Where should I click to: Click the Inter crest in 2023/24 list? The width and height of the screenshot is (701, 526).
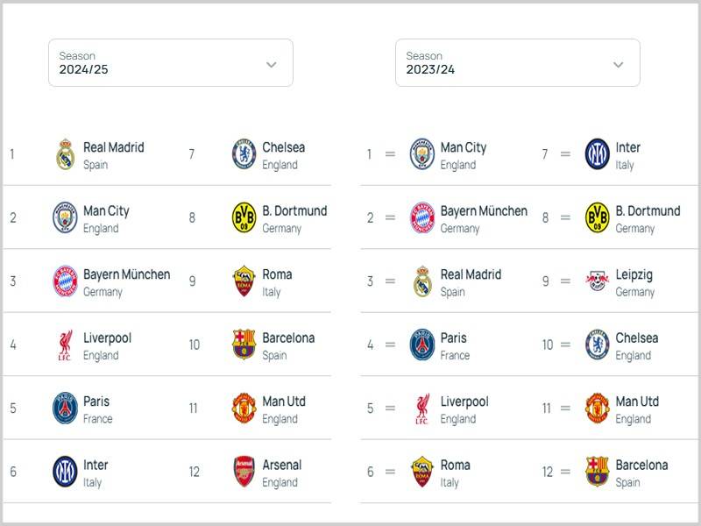click(x=597, y=154)
